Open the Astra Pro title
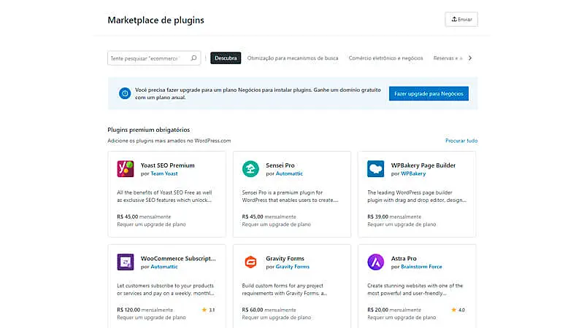This screenshot has height=328, width=584. pos(404,258)
